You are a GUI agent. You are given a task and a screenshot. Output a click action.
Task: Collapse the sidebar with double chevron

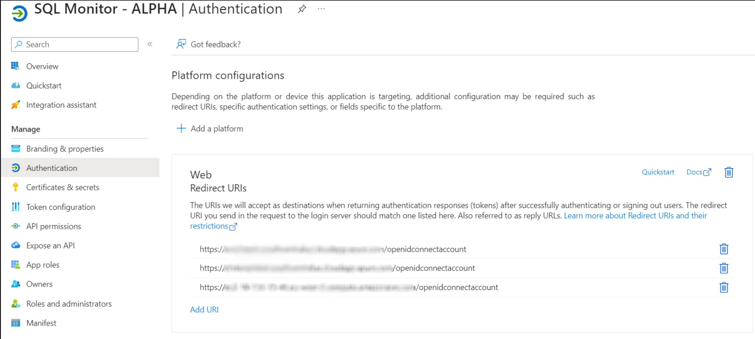(x=150, y=44)
